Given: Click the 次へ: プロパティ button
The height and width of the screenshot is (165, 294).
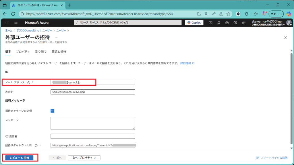Looking at the screenshot, I should tap(84, 158).
